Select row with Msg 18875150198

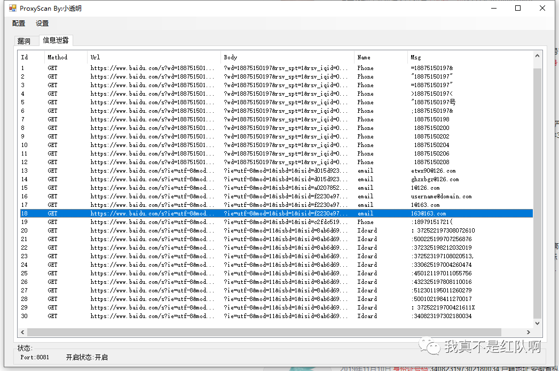[276, 119]
